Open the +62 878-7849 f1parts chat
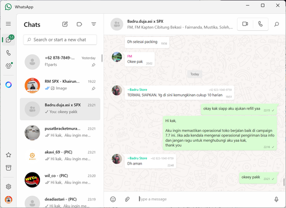Image resolution: width=286 pixels, height=208 pixels. 60,62
